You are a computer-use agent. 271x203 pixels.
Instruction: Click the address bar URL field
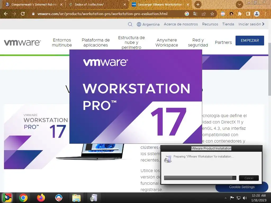tap(102, 14)
